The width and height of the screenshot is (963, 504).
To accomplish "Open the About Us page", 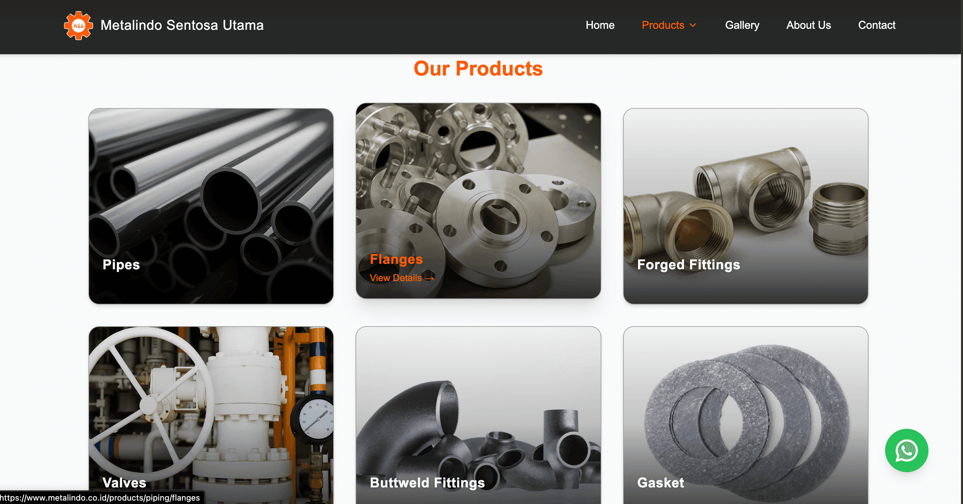I will pos(808,25).
